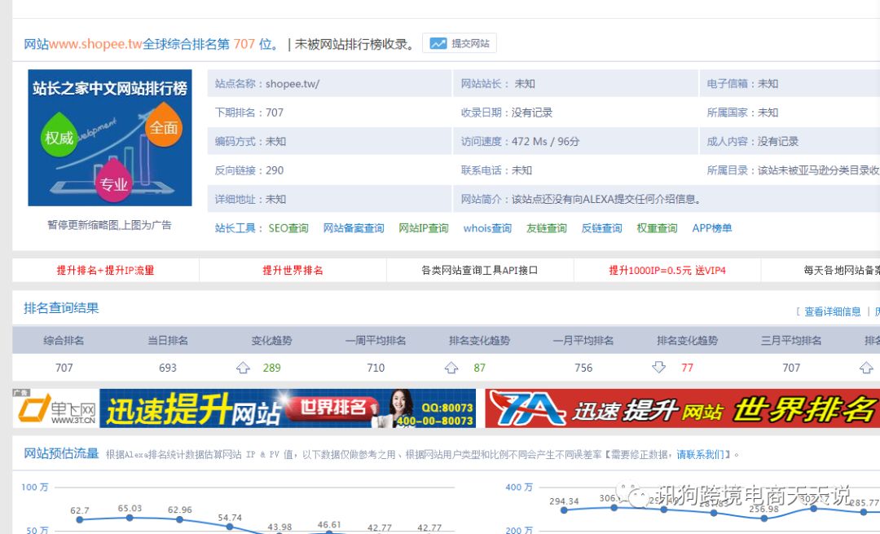
Task: Open the 反链查询 link
Action: (601, 228)
